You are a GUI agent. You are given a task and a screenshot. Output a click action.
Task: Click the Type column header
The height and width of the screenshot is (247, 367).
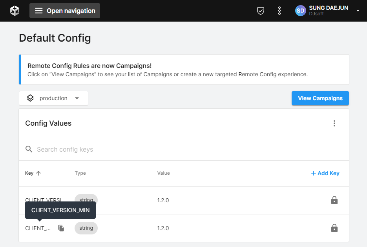(80, 173)
